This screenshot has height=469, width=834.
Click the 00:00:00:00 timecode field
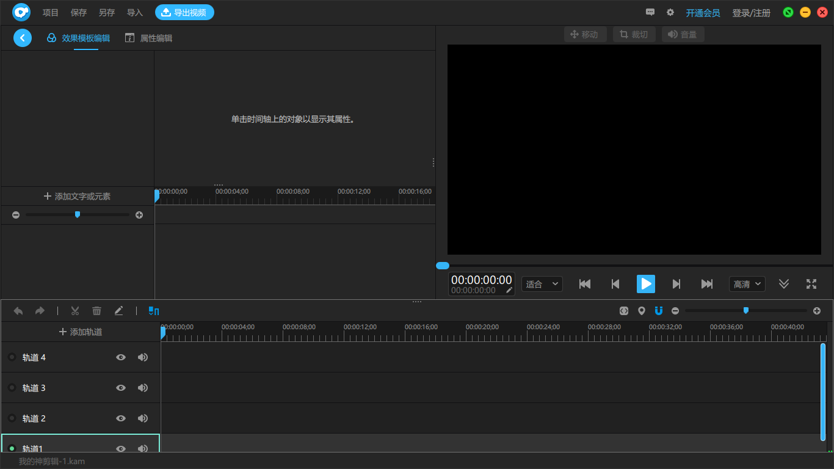(482, 280)
